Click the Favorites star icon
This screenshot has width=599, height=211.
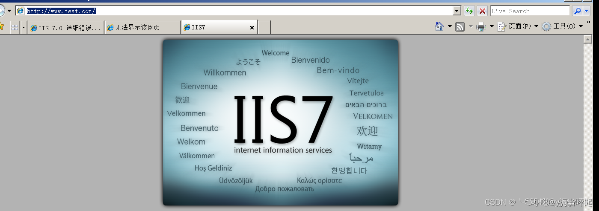click(2, 27)
